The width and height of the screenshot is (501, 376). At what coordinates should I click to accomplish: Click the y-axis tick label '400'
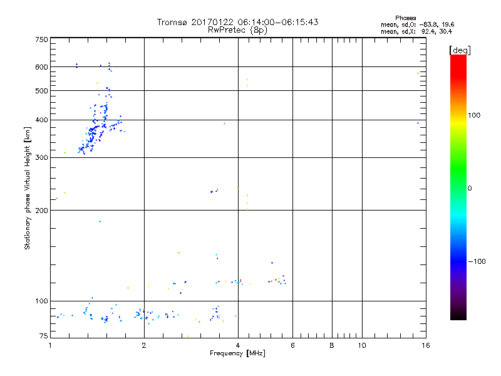(41, 120)
